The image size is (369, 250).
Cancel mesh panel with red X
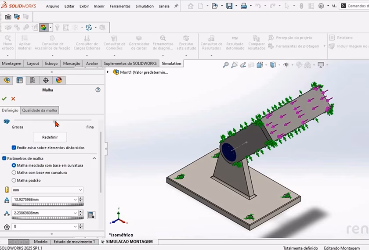(13, 99)
